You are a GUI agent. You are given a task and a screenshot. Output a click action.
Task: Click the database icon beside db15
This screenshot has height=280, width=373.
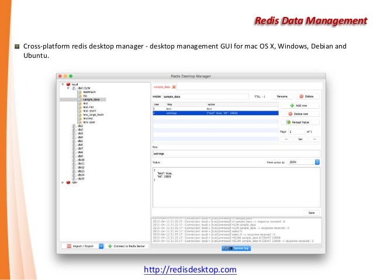click(74, 179)
